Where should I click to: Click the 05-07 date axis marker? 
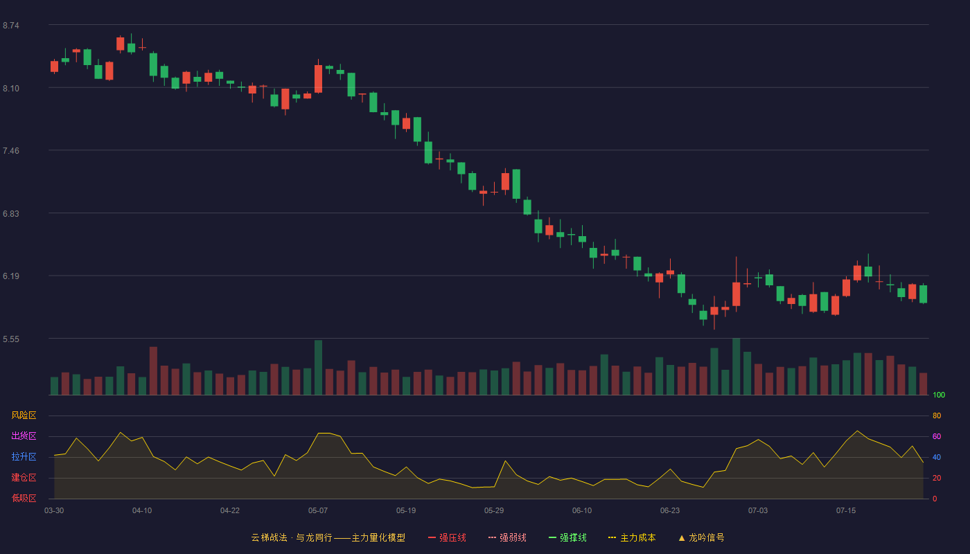(x=318, y=510)
